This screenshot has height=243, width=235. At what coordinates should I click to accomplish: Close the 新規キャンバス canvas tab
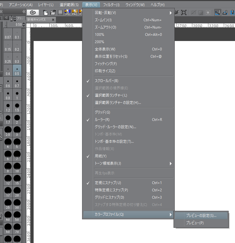point(53,19)
